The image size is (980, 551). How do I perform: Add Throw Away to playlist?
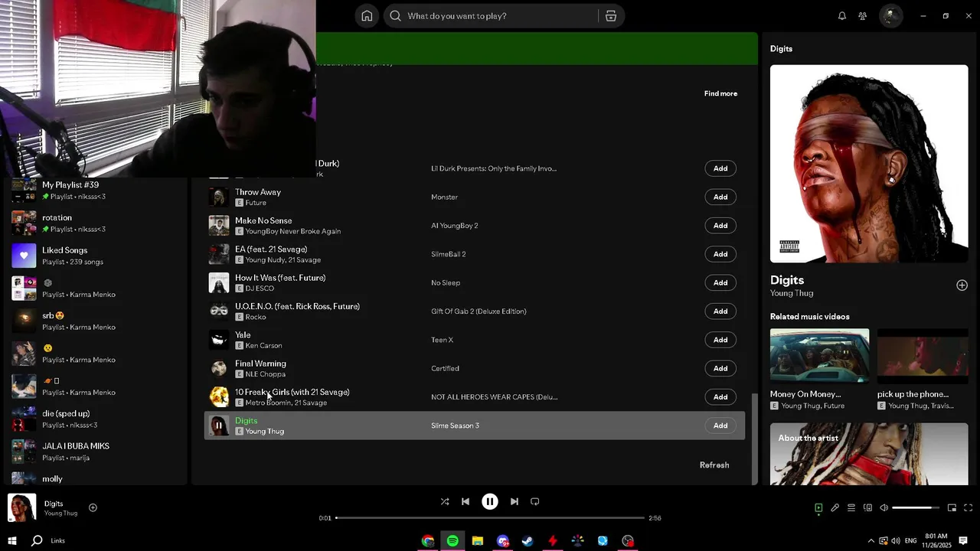click(720, 197)
